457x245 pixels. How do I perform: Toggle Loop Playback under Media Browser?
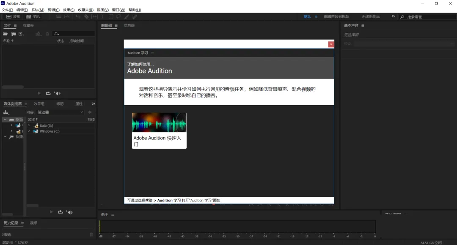point(61,212)
